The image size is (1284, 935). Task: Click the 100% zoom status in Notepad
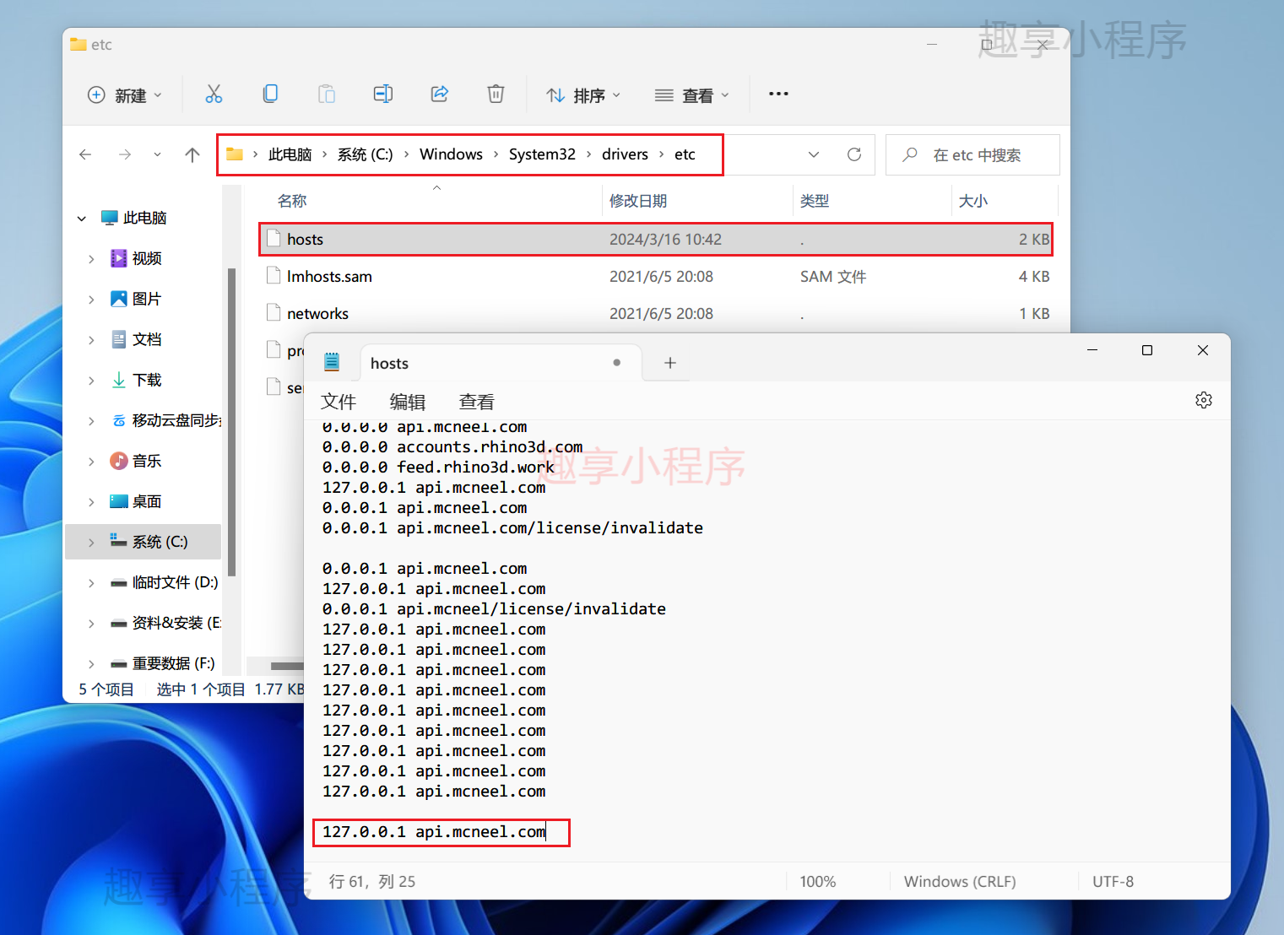[817, 882]
